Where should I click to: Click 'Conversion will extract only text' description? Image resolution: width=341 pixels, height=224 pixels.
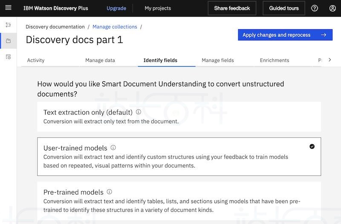click(x=111, y=121)
